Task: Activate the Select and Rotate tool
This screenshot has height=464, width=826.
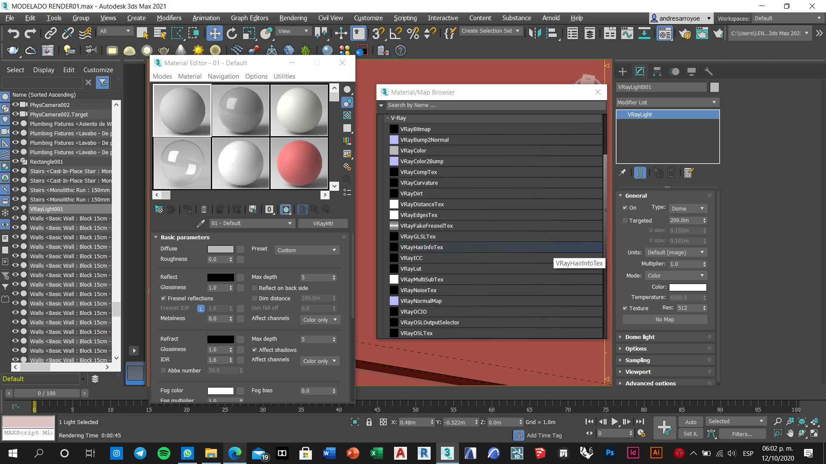Action: (231, 33)
